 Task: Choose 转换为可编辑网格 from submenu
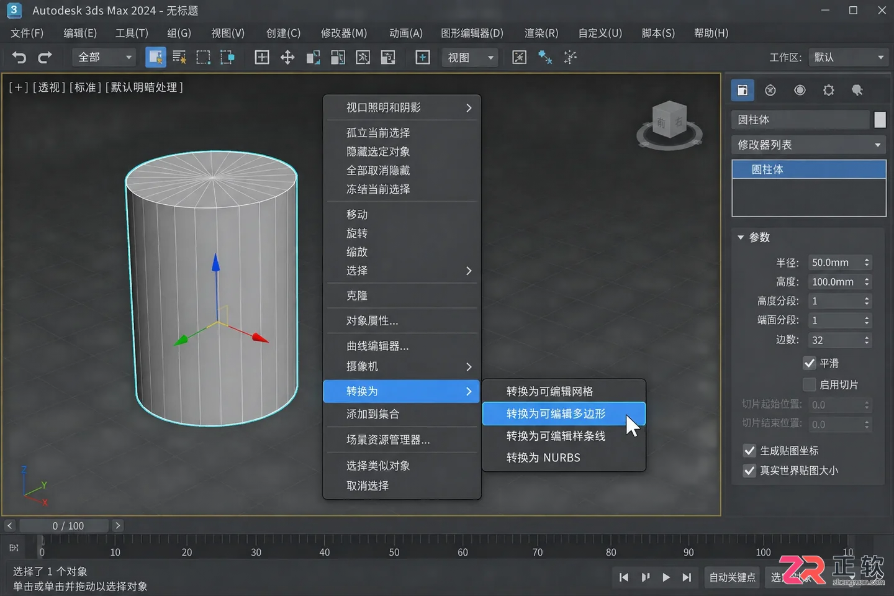point(564,391)
